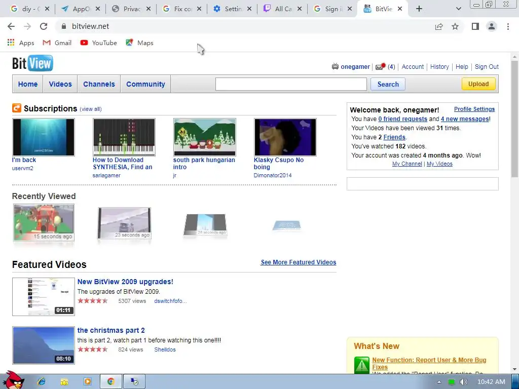Open the YouTube bookmark

click(99, 43)
